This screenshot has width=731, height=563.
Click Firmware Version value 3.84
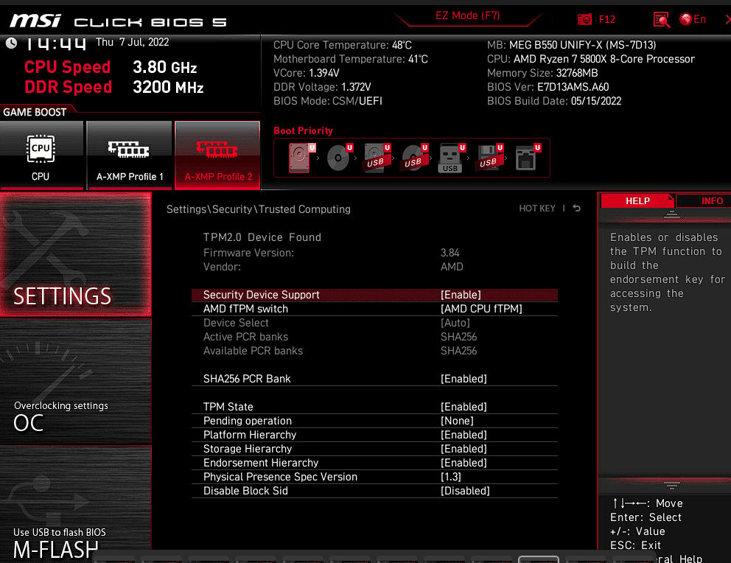(x=450, y=253)
